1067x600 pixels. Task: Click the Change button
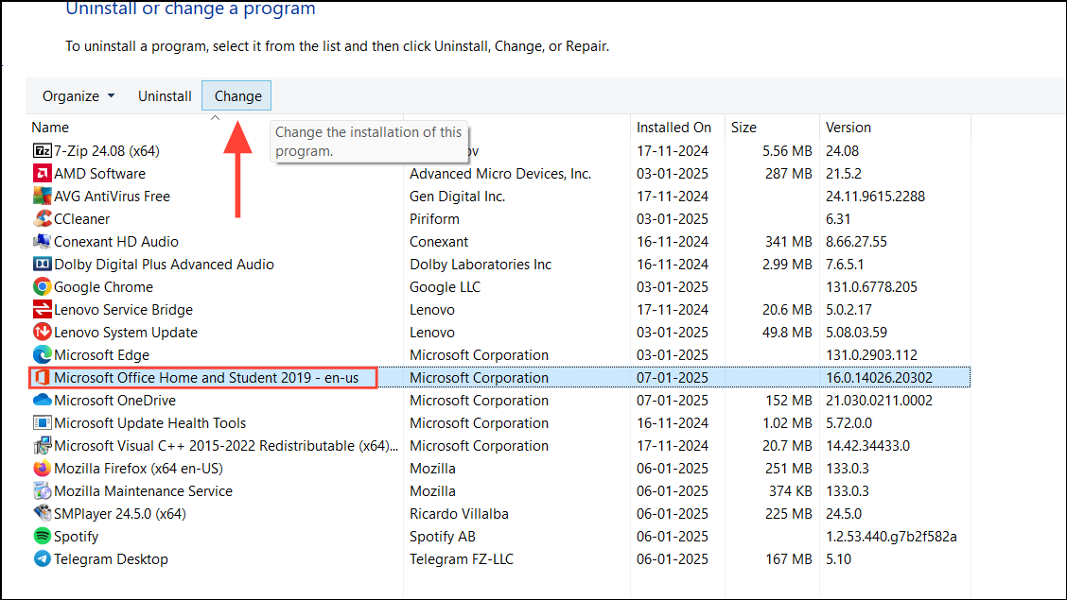[236, 95]
